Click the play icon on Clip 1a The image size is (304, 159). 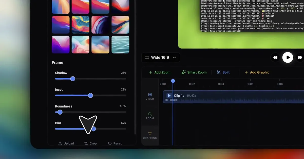(169, 96)
